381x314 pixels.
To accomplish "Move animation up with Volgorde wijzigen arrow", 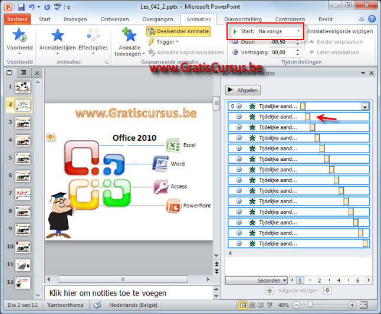I will point(270,290).
